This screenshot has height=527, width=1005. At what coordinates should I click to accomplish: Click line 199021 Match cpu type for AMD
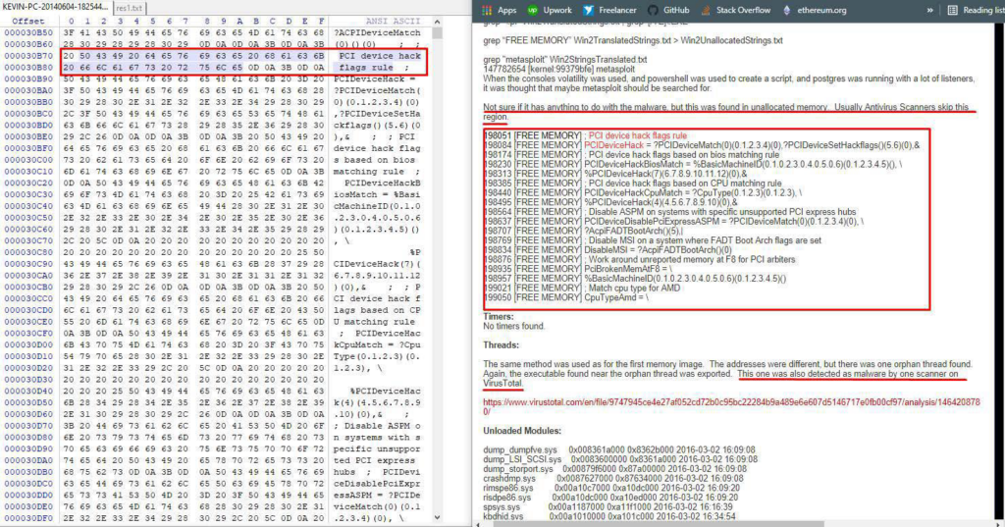click(582, 288)
